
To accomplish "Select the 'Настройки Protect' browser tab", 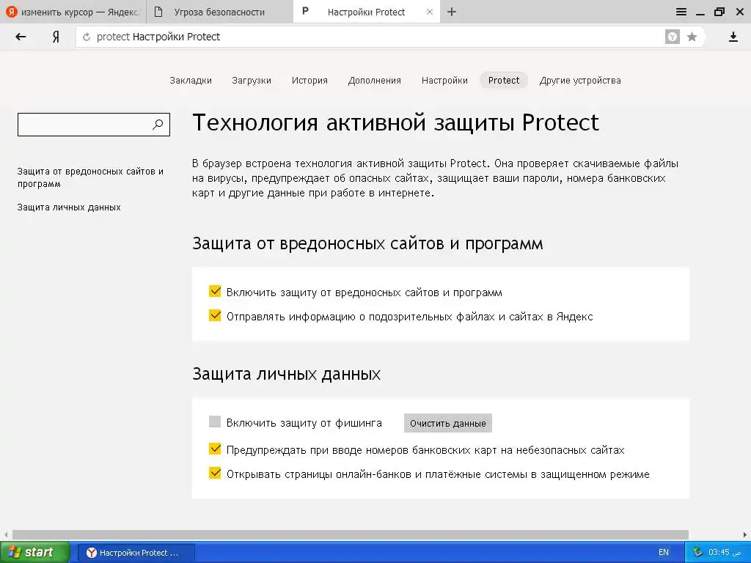I will 367,12.
